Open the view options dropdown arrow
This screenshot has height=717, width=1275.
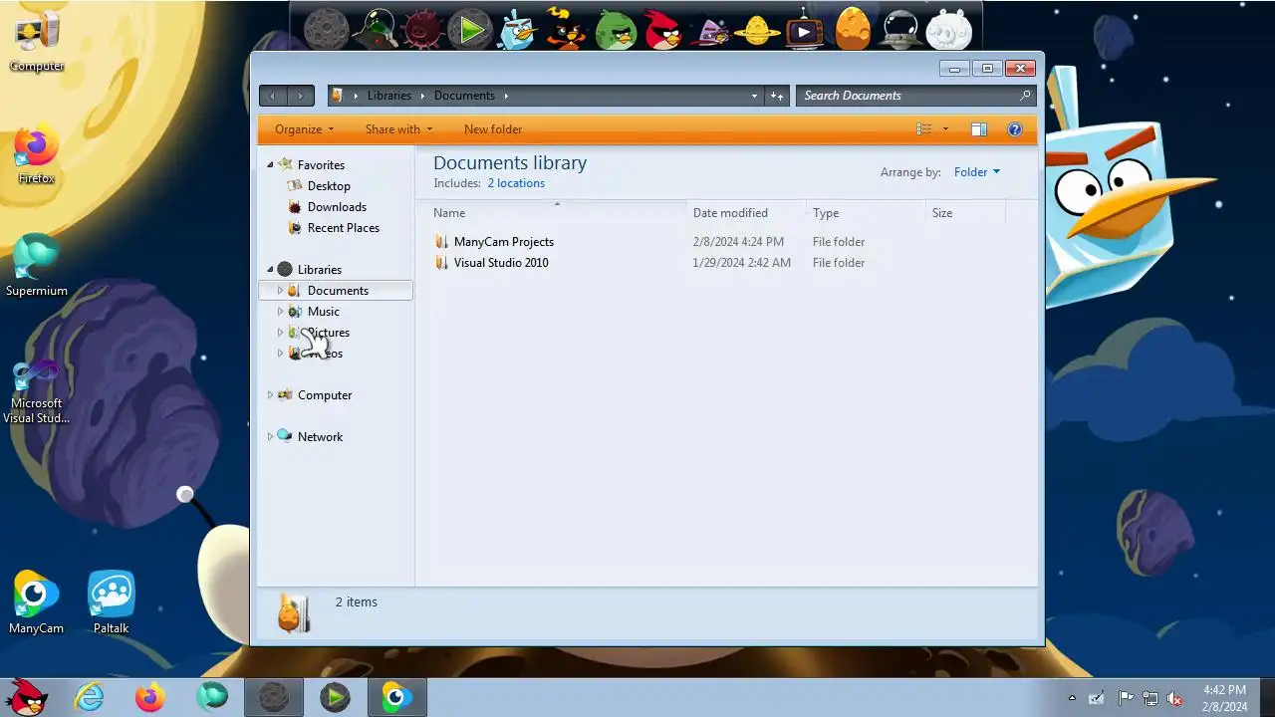[945, 129]
